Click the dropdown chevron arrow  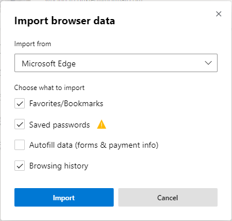208,63
